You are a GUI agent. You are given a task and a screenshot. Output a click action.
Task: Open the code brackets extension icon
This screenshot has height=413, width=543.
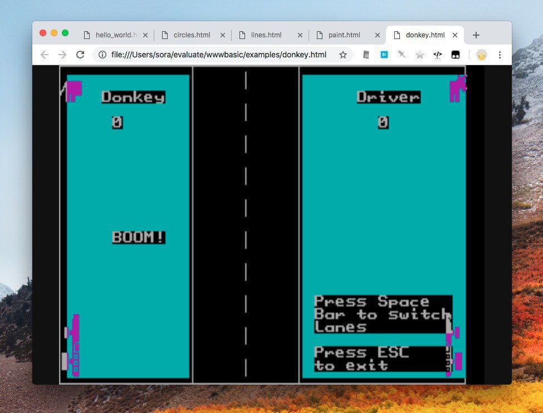click(438, 55)
